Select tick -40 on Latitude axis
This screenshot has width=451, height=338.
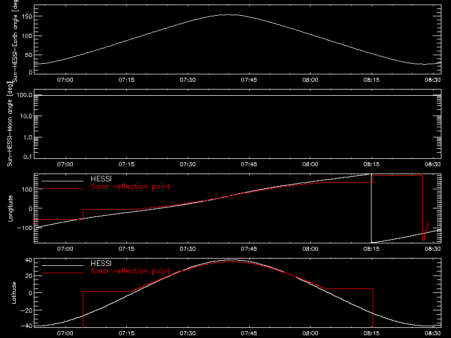point(26,326)
